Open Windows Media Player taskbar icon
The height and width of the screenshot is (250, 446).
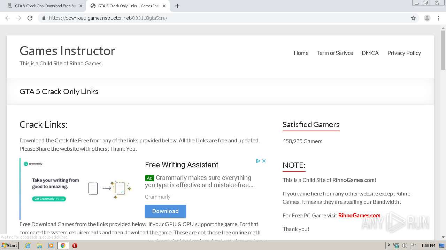point(51,245)
